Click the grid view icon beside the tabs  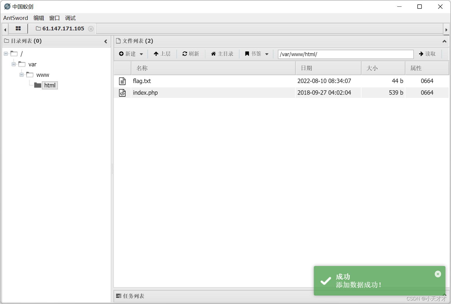pyautogui.click(x=18, y=28)
